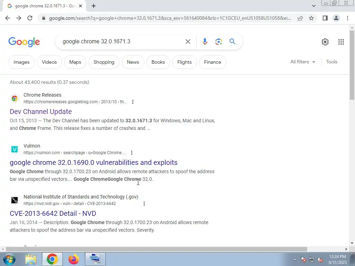This screenshot has width=355, height=266.
Task: Open more options for Vulmon result
Action: coord(131,153)
